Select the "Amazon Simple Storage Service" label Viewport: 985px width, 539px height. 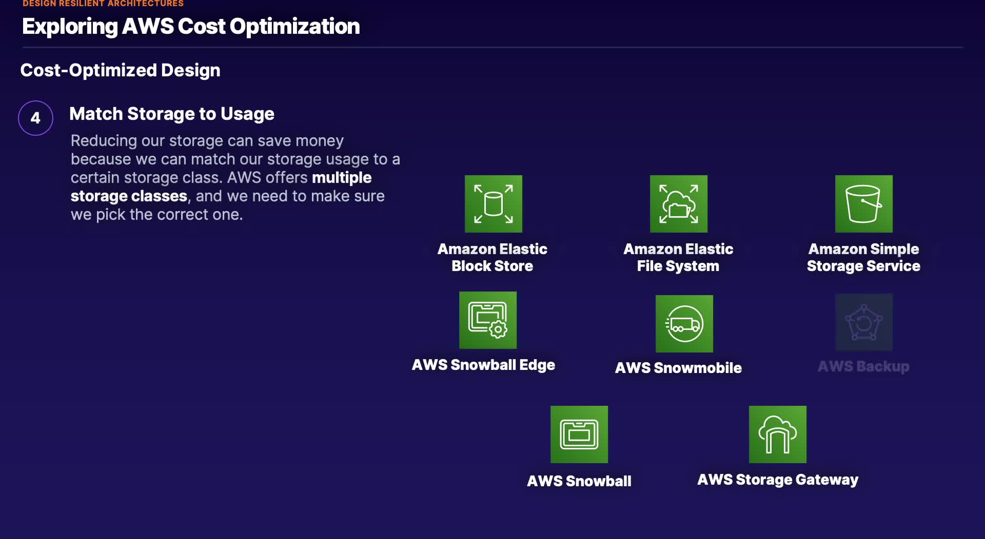[x=863, y=257]
